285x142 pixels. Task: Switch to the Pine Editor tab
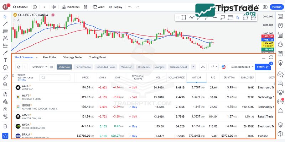coord(50,57)
